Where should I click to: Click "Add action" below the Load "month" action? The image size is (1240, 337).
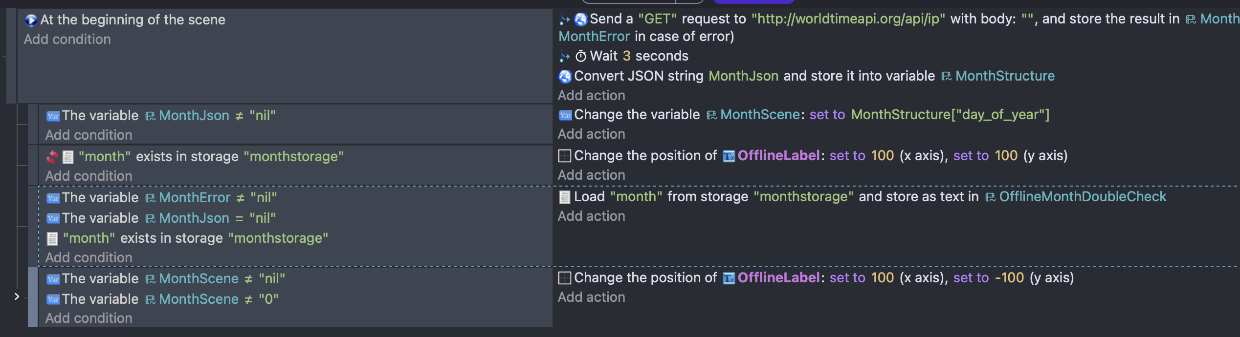[x=591, y=216]
